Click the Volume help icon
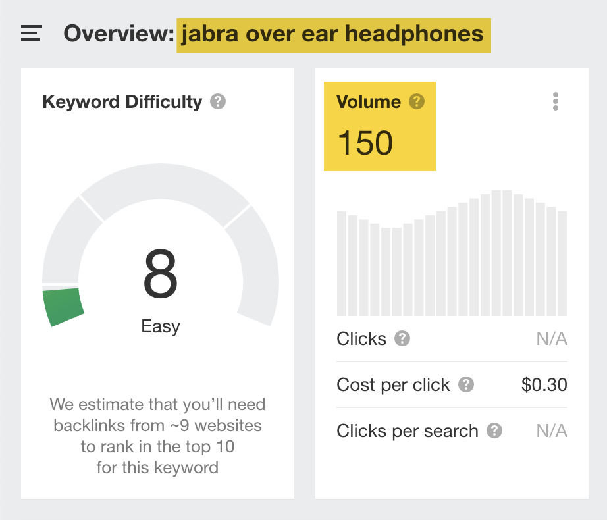Viewport: 607px width, 520px height. (x=415, y=101)
